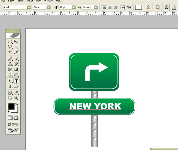
Task: Click the white background color swatch
Action: (16, 111)
